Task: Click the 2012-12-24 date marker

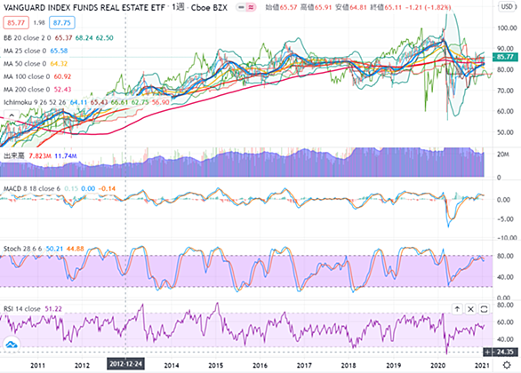Action: pos(125,364)
